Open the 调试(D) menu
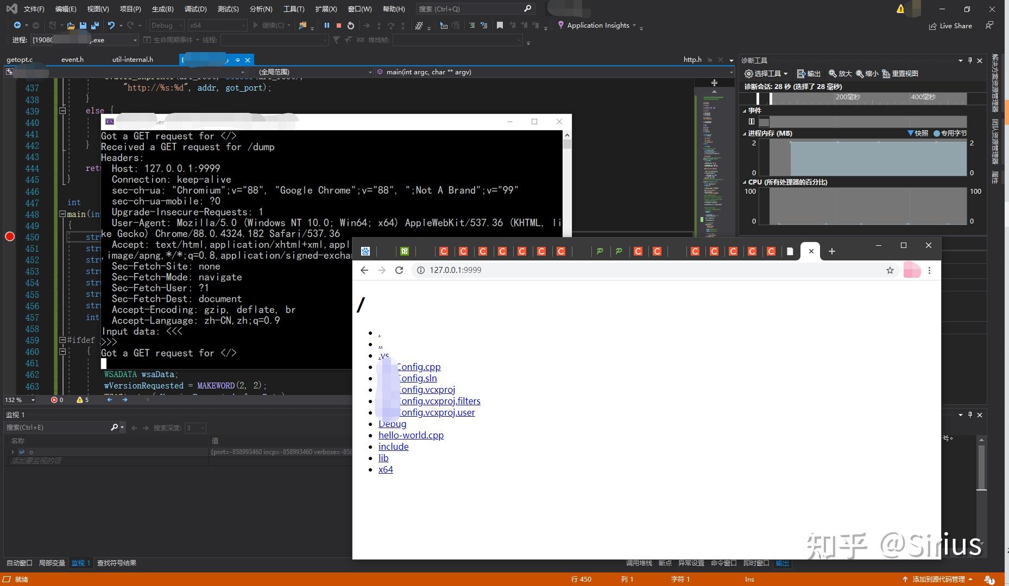This screenshot has width=1009, height=586. coord(196,9)
